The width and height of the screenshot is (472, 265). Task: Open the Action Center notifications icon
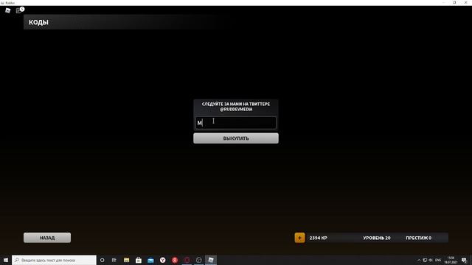coord(464,260)
